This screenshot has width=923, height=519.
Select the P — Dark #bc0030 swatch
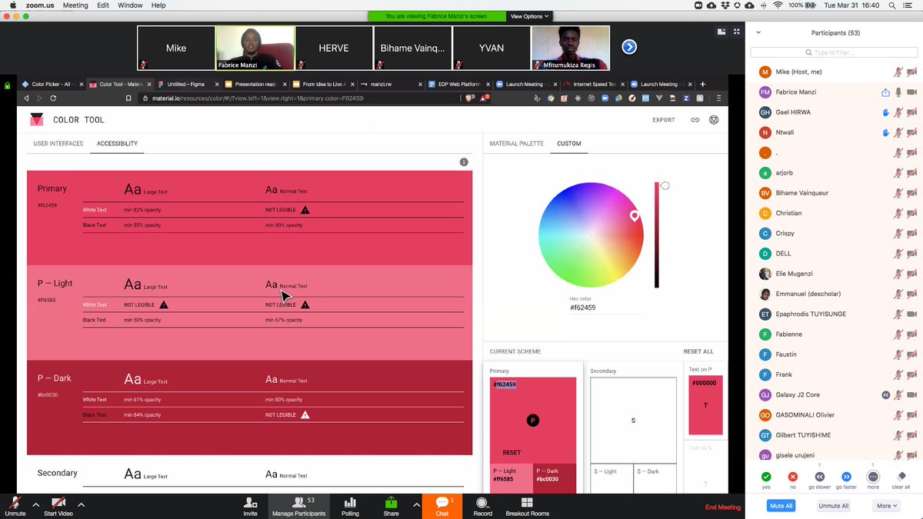tap(555, 478)
